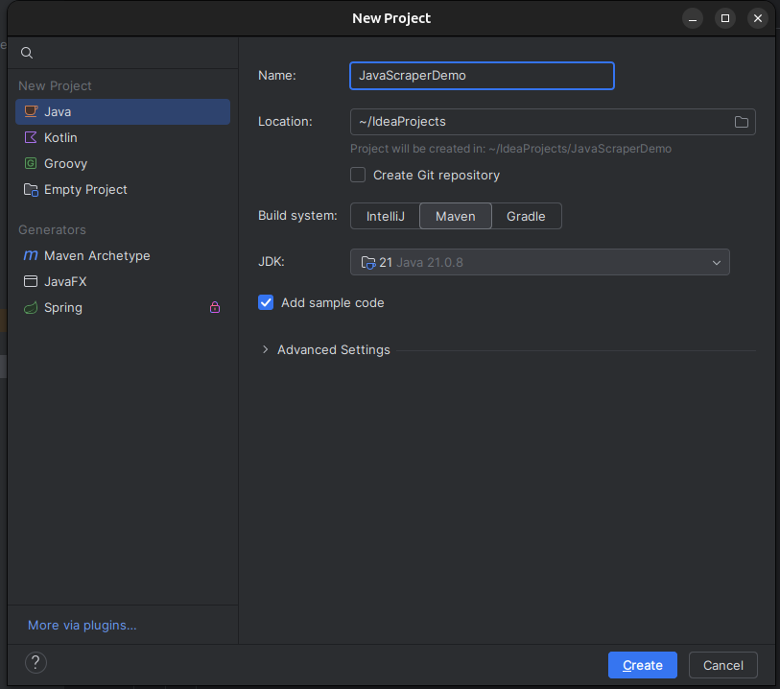Click the lock icon beside Spring
The image size is (780, 689).
(x=215, y=307)
